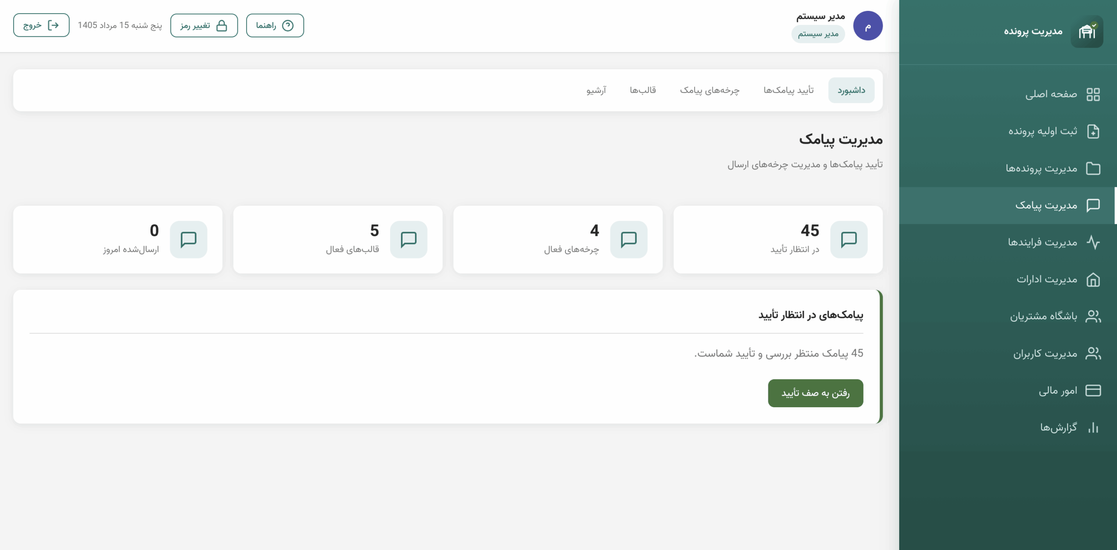1117x550 pixels.
Task: Click the ثبت اولیه پرونده file-plus icon
Action: click(x=1093, y=131)
